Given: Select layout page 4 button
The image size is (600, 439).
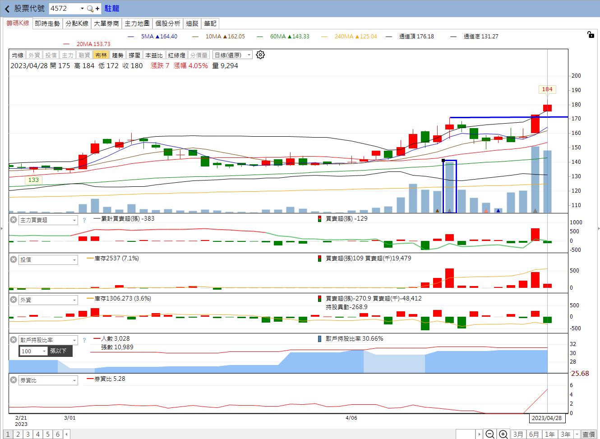Looking at the screenshot, I should (38, 434).
